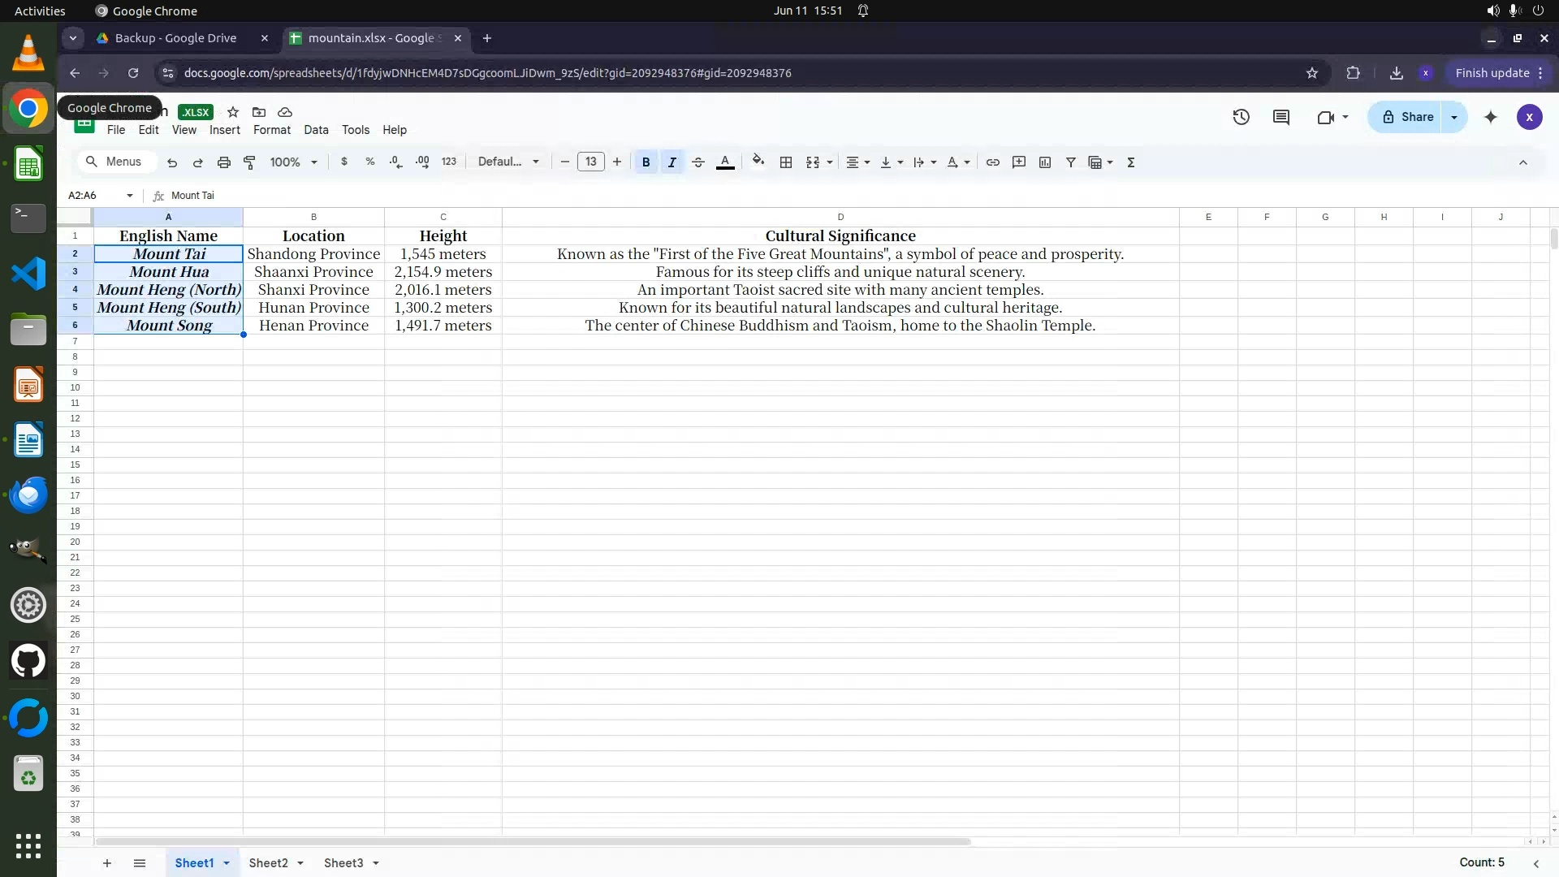Toggle italic formatting button

coord(672,162)
